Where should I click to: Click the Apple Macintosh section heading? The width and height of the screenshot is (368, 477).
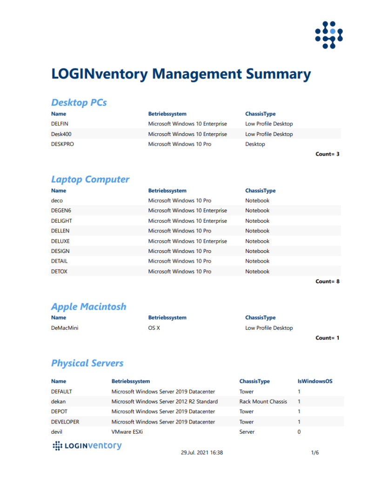[88, 307]
